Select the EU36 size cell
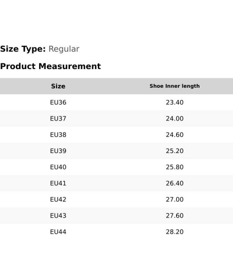233x280 pixels. (x=58, y=102)
